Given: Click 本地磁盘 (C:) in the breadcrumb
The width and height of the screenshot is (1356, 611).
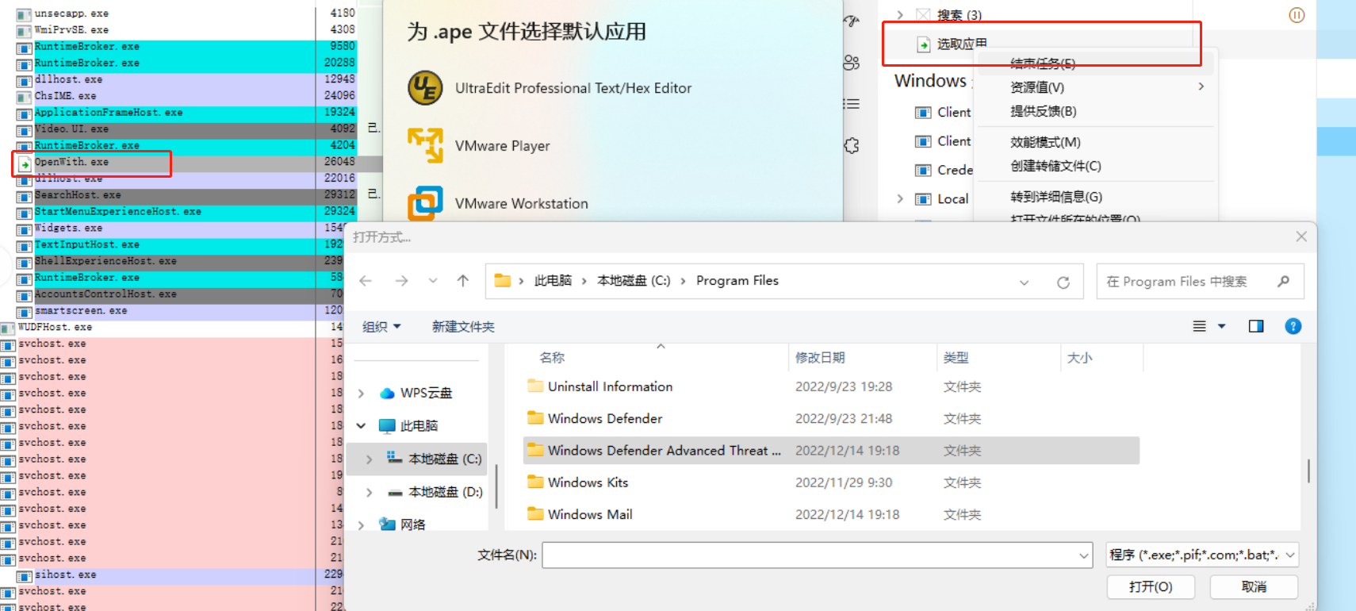Looking at the screenshot, I should tap(634, 281).
